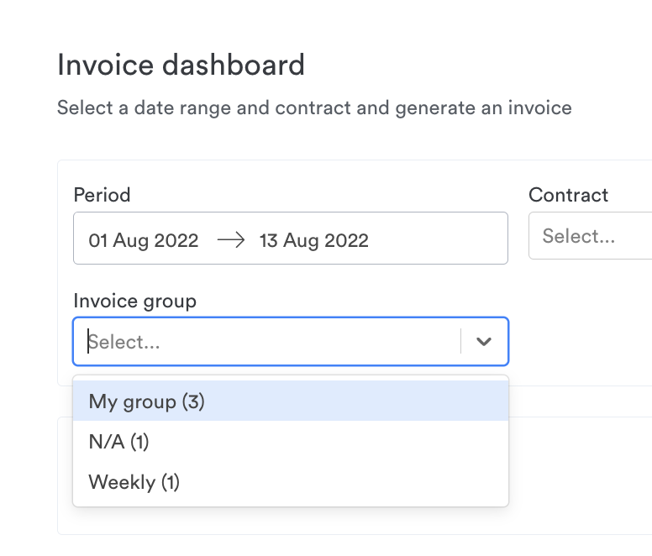Click the Select... placeholder in Invoice group
Image resolution: width=652 pixels, height=556 pixels.
tap(124, 342)
